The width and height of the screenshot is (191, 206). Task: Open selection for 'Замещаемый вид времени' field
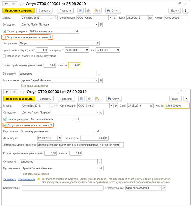(x=121, y=145)
